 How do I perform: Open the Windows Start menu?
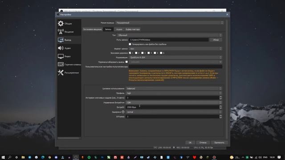coord(3,157)
